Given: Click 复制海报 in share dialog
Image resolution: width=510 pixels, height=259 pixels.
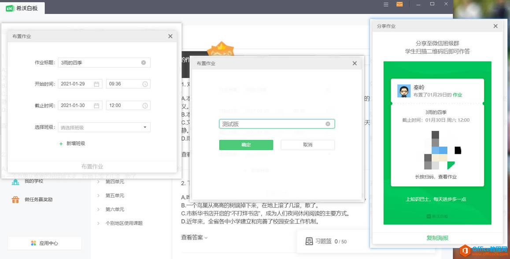Looking at the screenshot, I should (437, 238).
